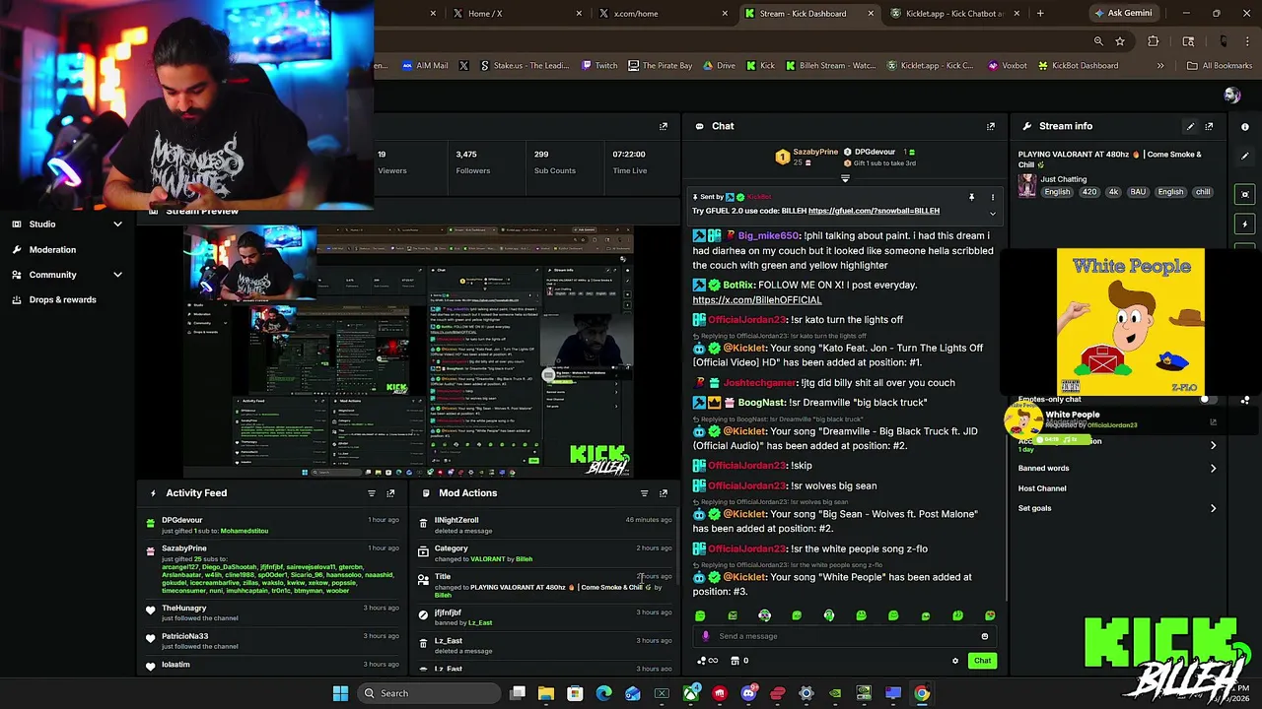
Task: Send message with the Chat button
Action: 982,661
